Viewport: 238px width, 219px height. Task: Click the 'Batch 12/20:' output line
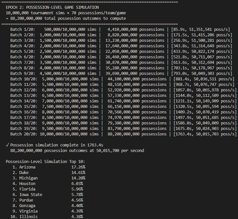[x=124, y=90]
